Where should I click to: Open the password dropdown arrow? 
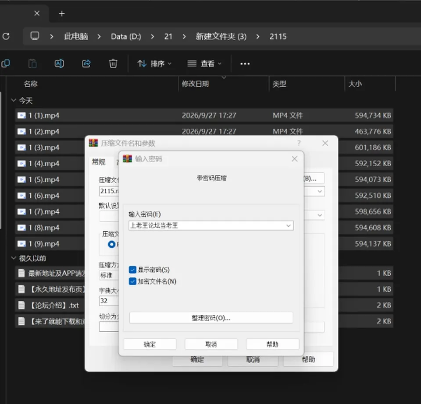tap(289, 225)
